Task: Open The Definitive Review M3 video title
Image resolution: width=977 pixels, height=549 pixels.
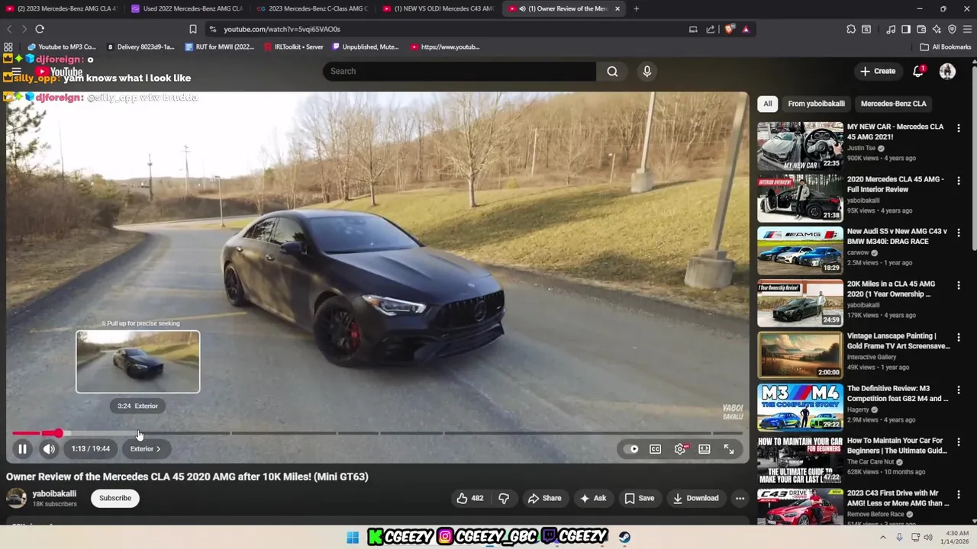Action: [x=897, y=393]
